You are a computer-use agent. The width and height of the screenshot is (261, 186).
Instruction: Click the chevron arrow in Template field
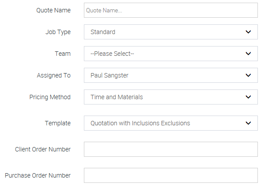coord(248,123)
